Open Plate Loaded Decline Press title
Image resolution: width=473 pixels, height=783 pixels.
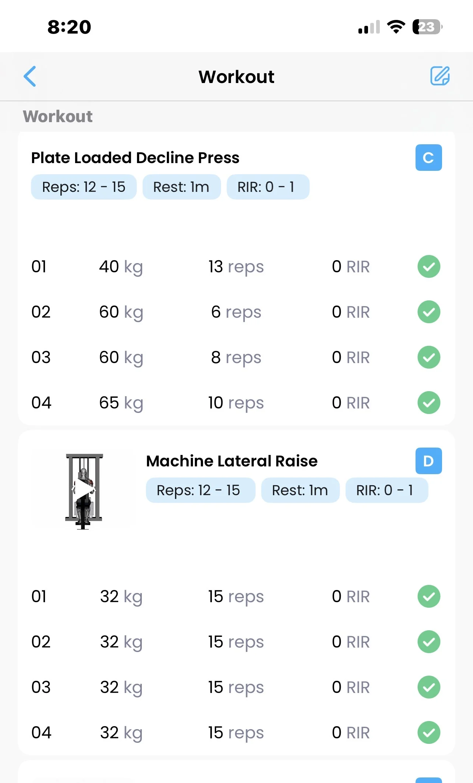click(135, 158)
